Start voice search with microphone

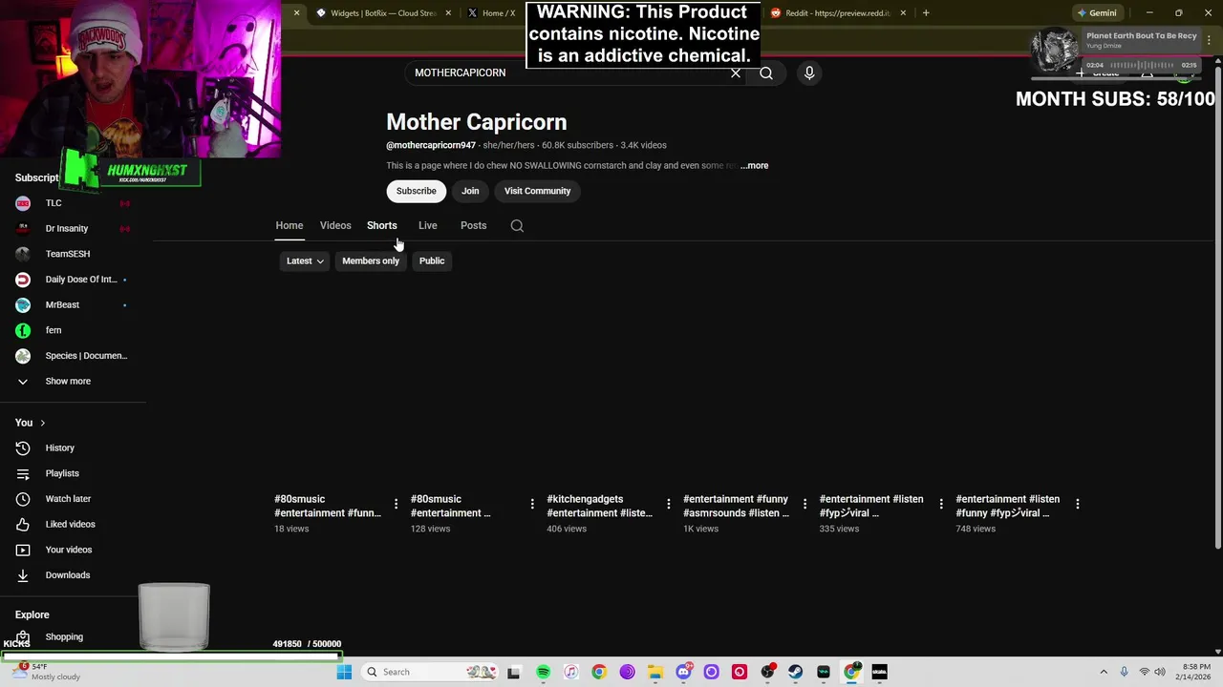tap(809, 73)
